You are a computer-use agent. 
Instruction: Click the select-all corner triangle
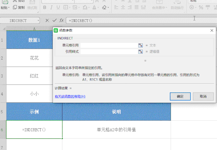4,29
